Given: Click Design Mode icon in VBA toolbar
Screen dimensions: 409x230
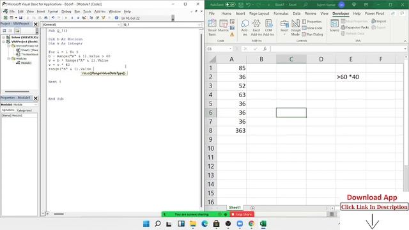Looking at the screenshot, I should (84, 18).
